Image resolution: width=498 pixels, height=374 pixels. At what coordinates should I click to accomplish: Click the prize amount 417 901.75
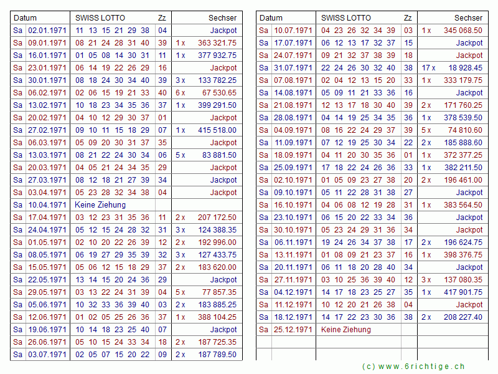[463, 292]
